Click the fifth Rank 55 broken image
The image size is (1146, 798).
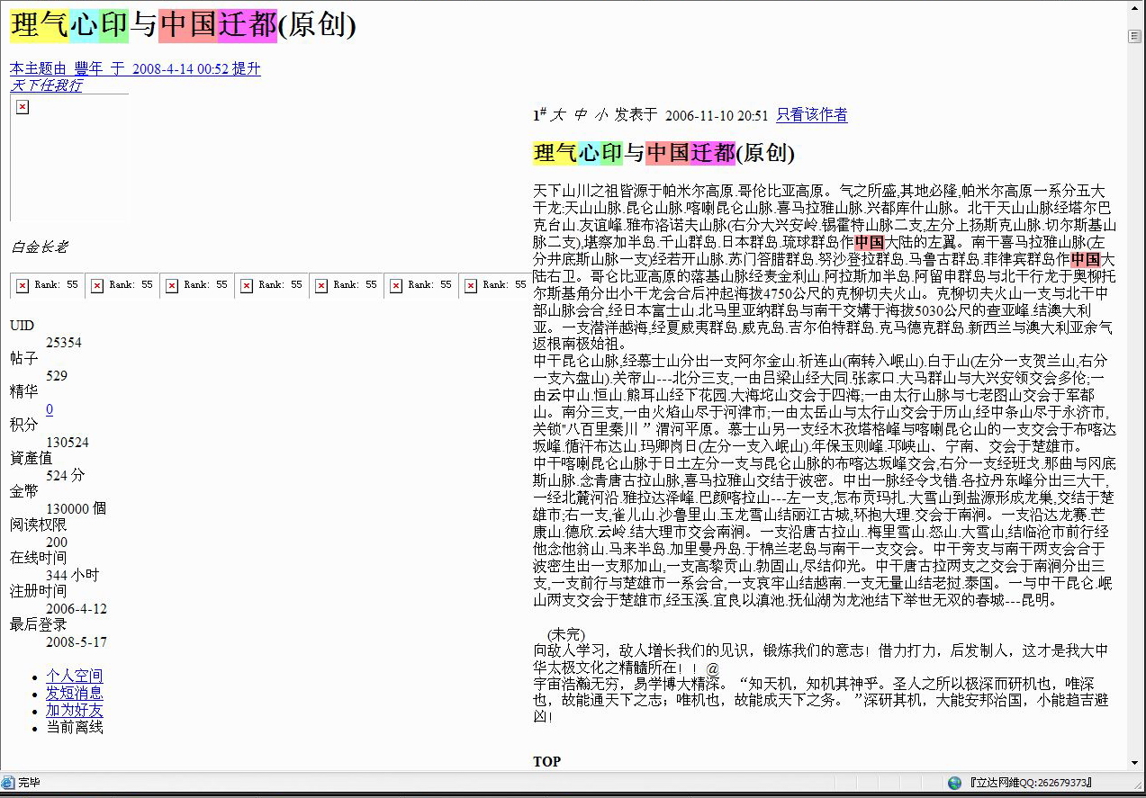(x=321, y=285)
